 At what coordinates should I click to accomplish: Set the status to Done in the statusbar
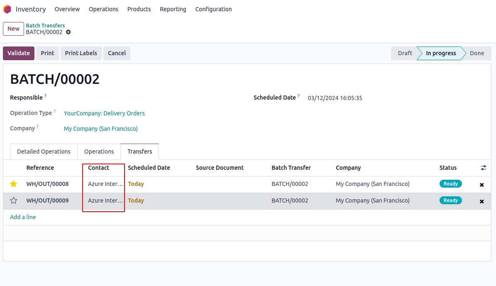click(x=476, y=53)
